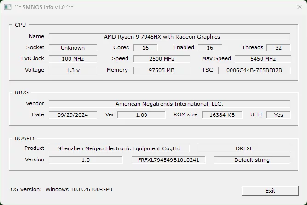
Task: Click the UEFI Yes field
Action: (x=278, y=115)
